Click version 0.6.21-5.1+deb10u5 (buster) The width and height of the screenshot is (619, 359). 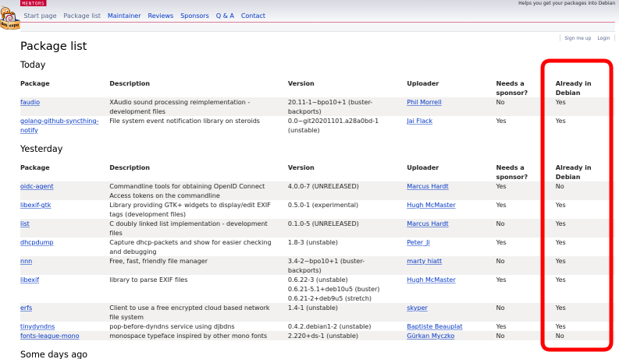pos(333,289)
